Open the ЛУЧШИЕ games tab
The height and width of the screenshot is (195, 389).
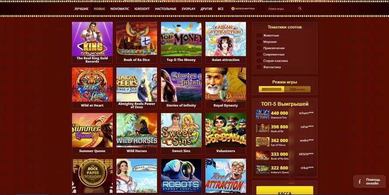pyautogui.click(x=81, y=9)
